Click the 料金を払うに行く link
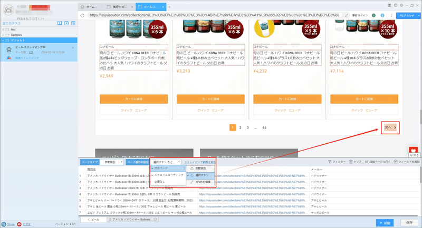Screen dimensions: 422x228 tap(31, 18)
